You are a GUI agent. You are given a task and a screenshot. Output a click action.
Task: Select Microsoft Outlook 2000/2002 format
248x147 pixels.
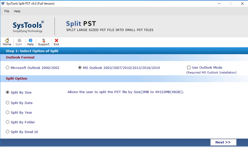click(8, 68)
